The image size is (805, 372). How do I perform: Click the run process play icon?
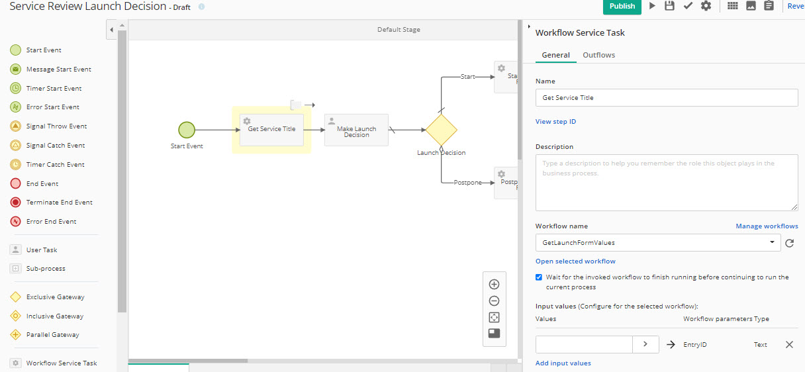[652, 6]
